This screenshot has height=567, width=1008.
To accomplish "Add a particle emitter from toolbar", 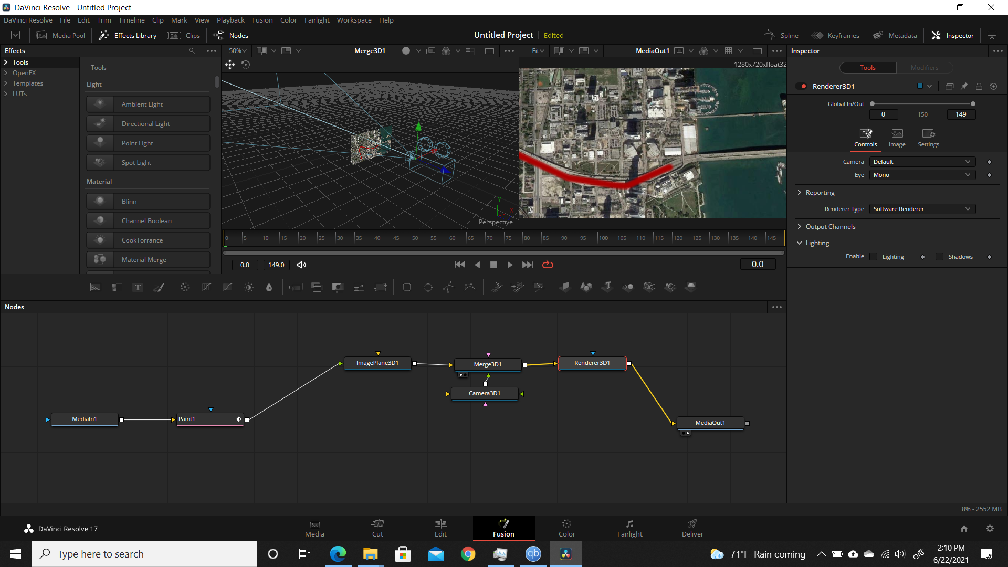I will point(497,287).
